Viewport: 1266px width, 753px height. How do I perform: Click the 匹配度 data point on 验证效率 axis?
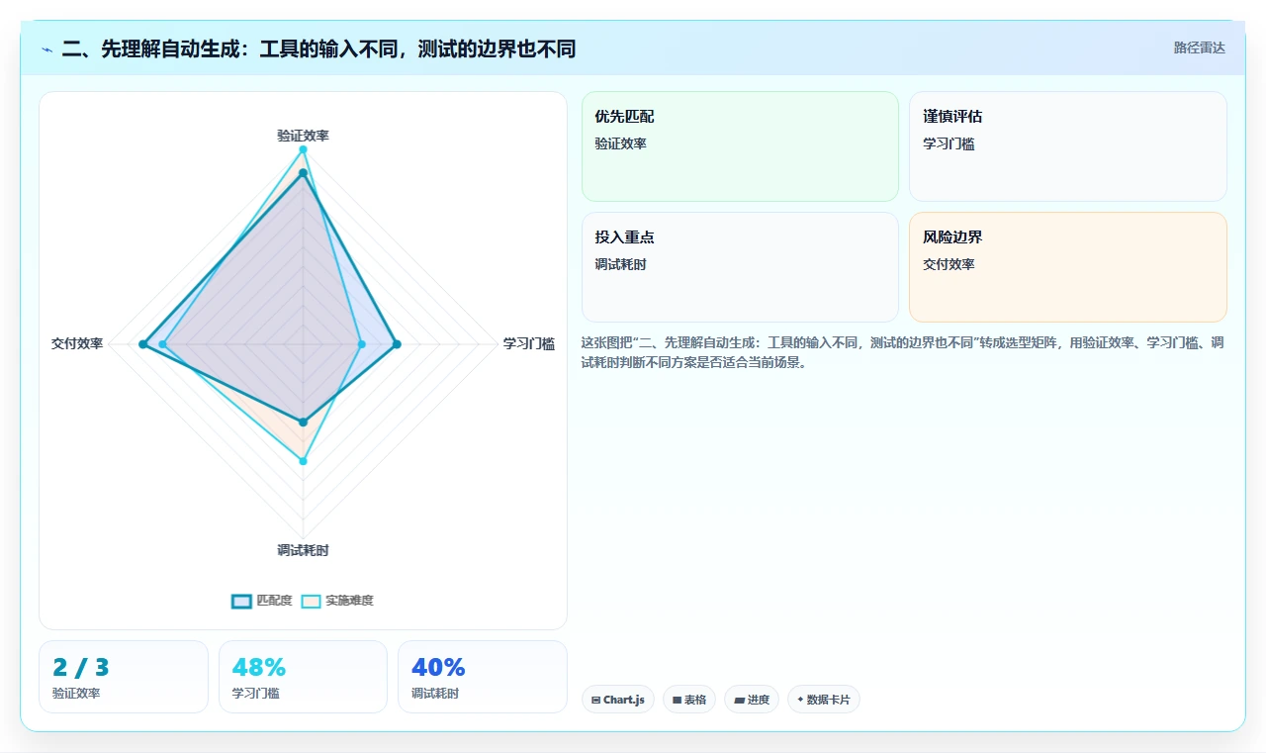tap(303, 173)
